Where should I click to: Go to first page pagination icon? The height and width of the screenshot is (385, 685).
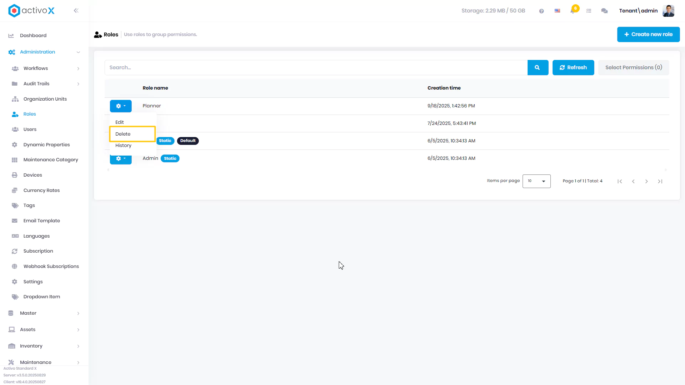click(620, 182)
